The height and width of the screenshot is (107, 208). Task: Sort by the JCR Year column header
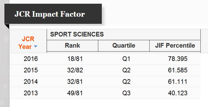click(28, 43)
